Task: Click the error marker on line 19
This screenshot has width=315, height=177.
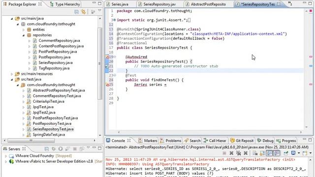Action: tap(107, 57)
